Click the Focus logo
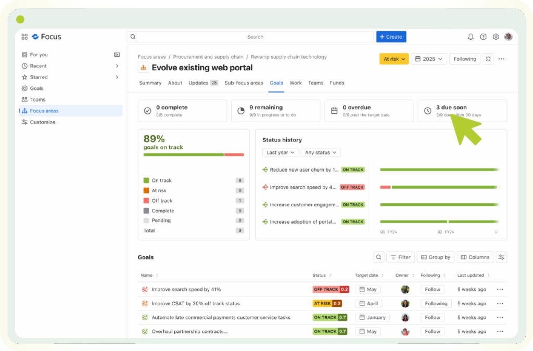The height and width of the screenshot is (351, 533). 46,37
